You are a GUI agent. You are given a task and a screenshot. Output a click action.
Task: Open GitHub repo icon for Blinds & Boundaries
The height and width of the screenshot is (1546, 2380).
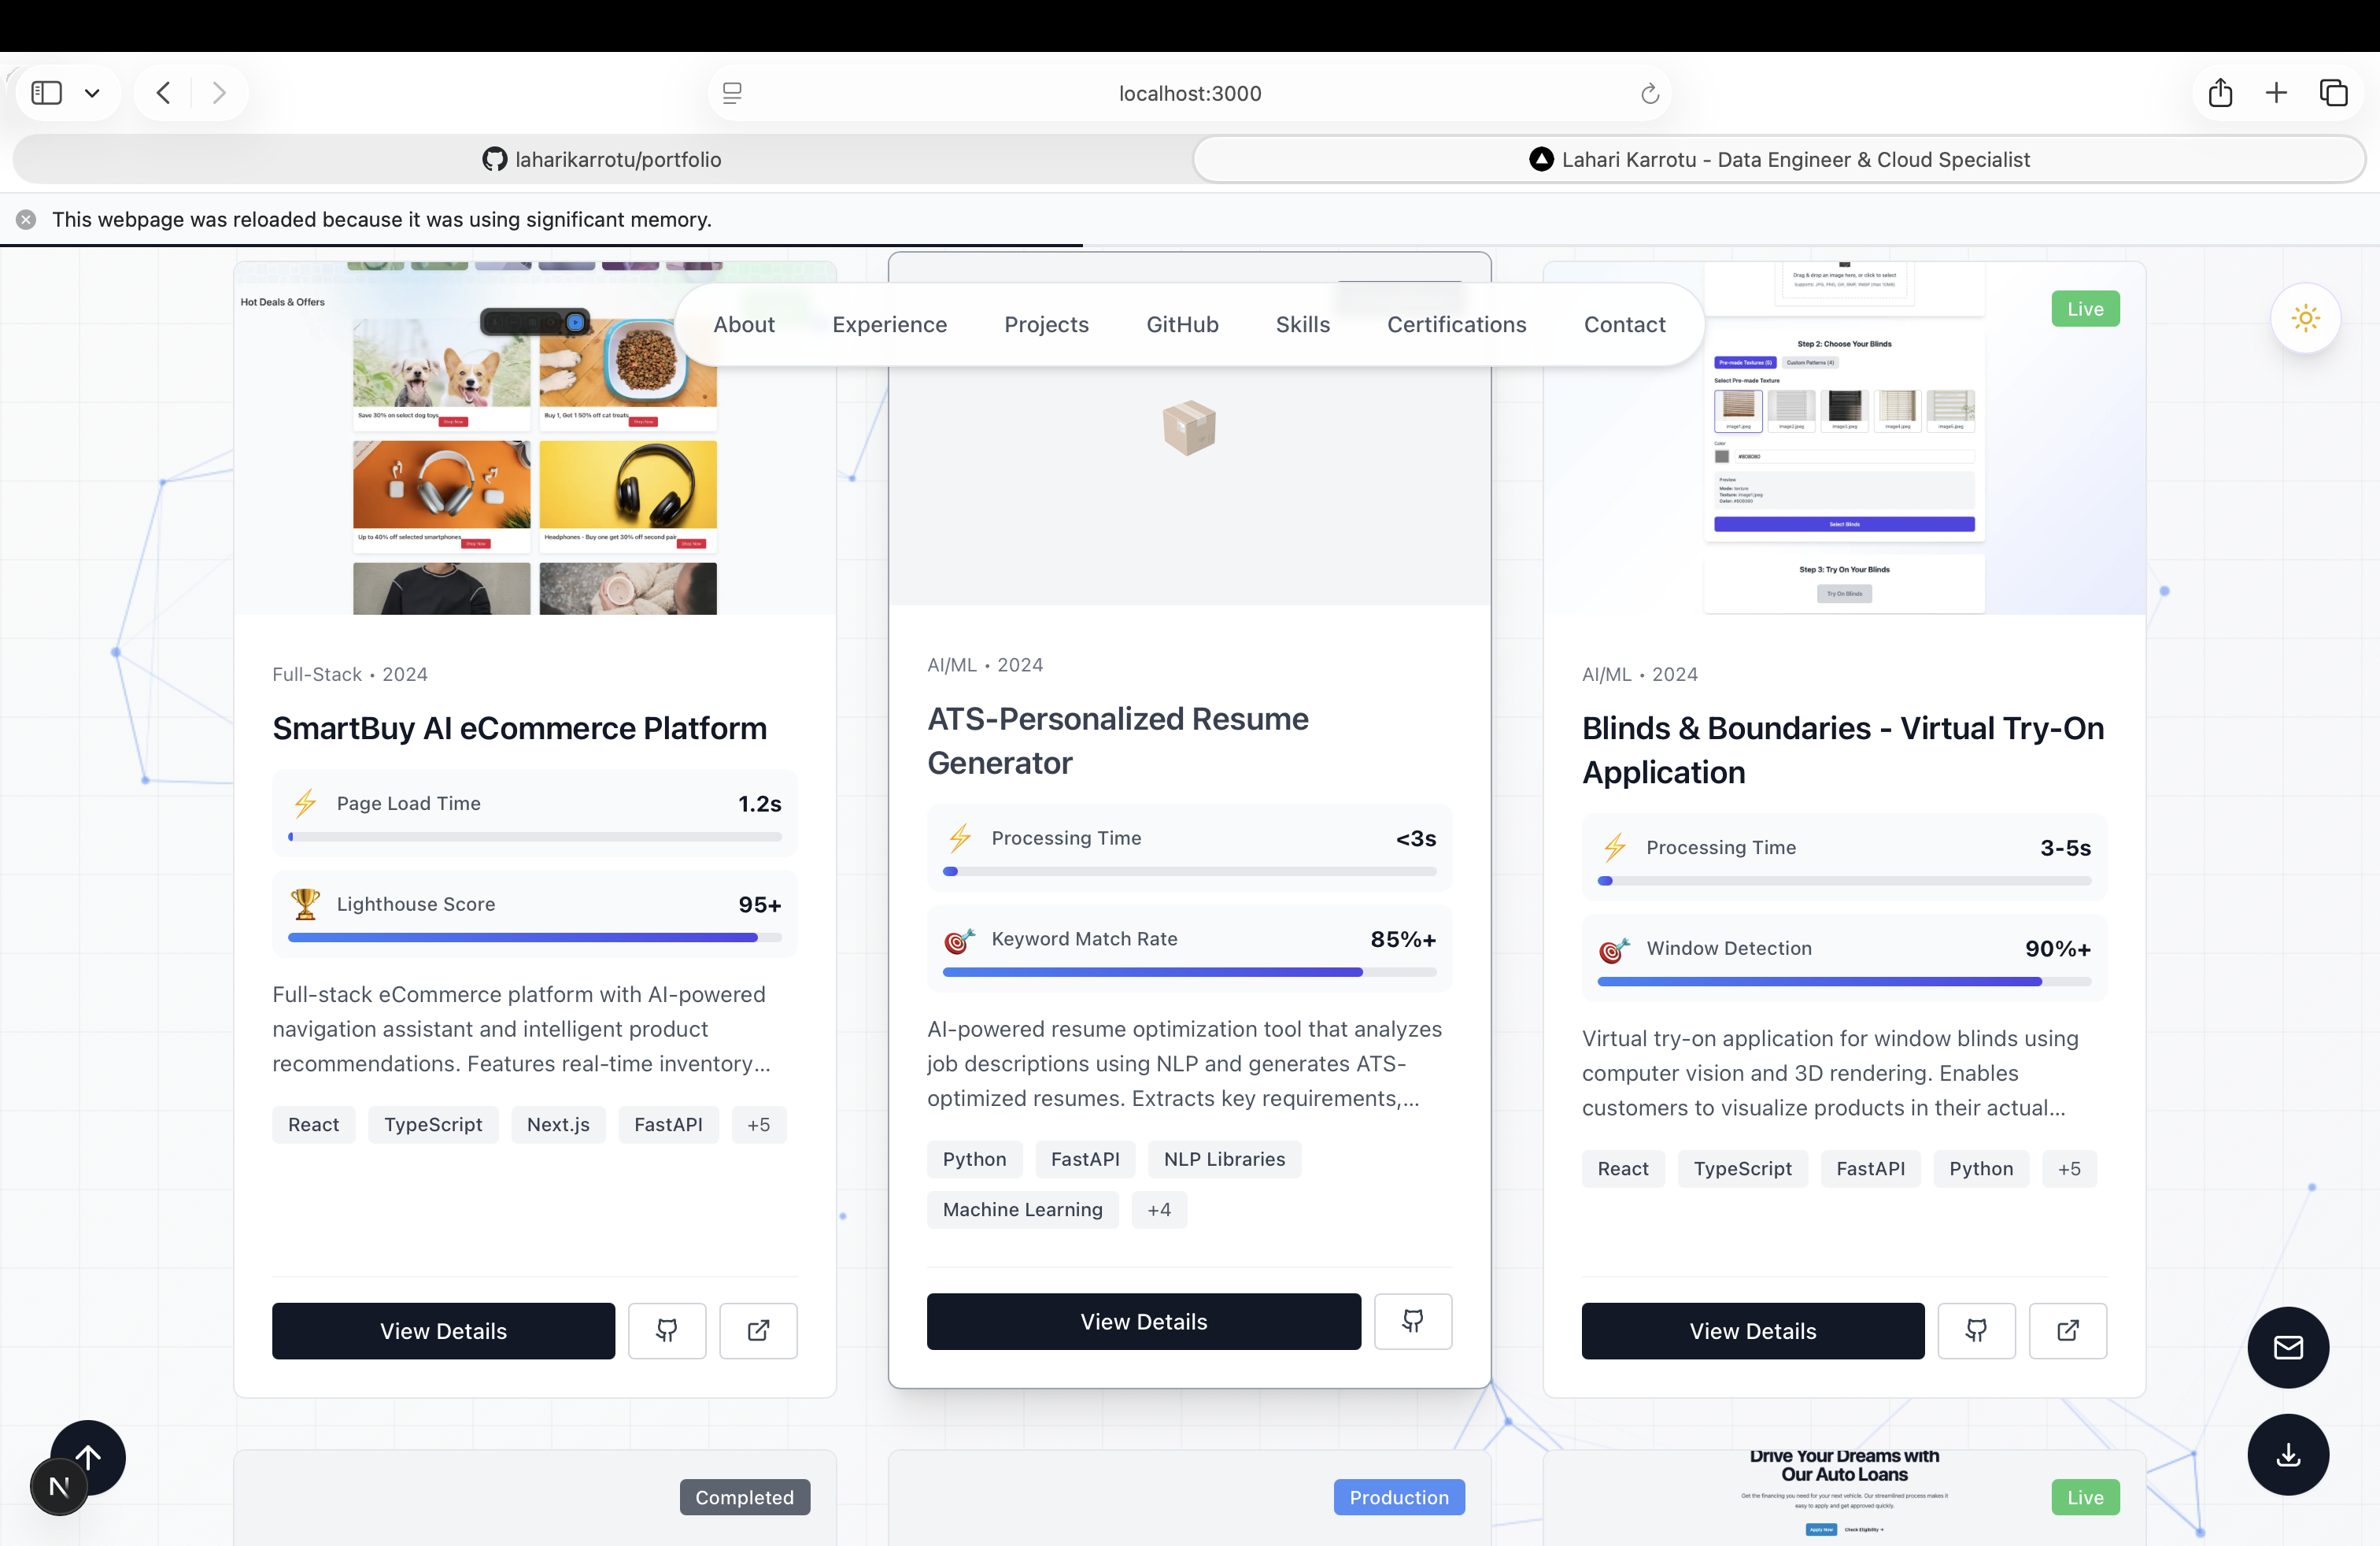tap(1976, 1330)
